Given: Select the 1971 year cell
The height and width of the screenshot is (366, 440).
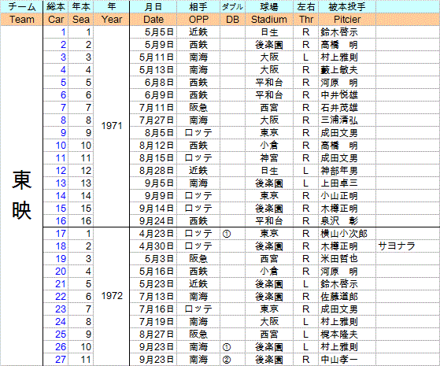Looking at the screenshot, I should tap(112, 126).
